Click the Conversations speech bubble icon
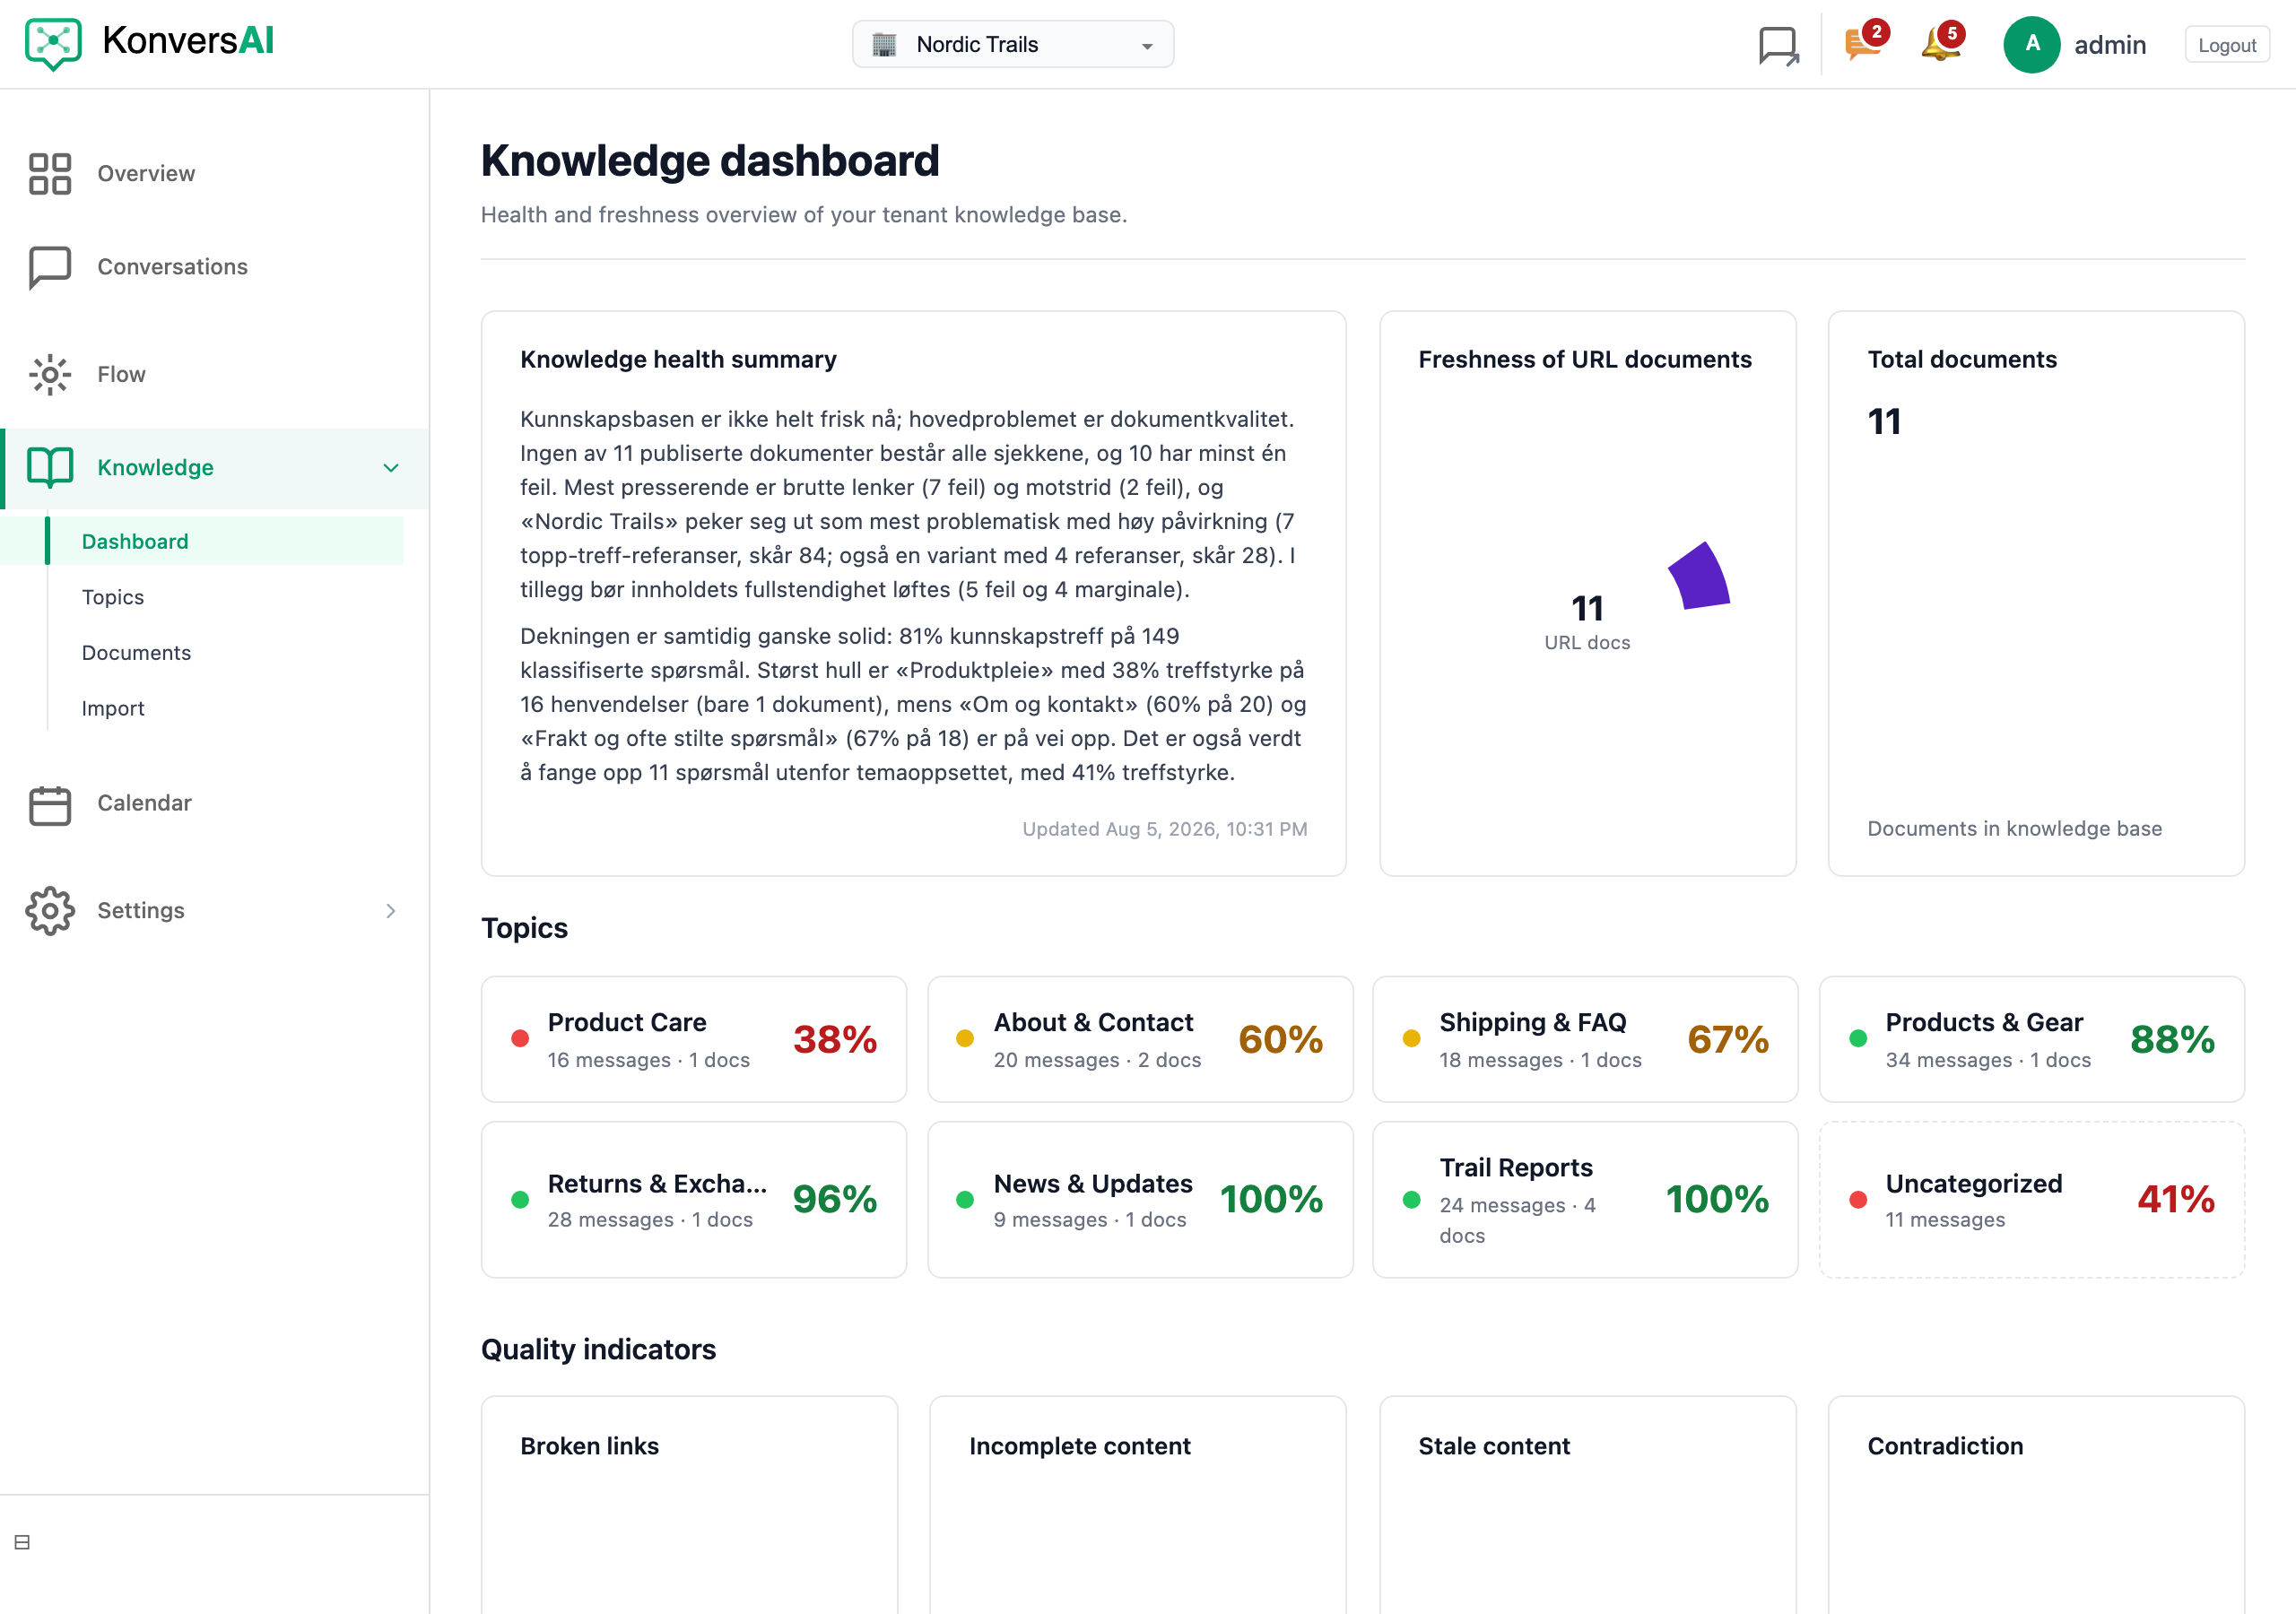This screenshot has width=2296, height=1614. click(x=50, y=267)
